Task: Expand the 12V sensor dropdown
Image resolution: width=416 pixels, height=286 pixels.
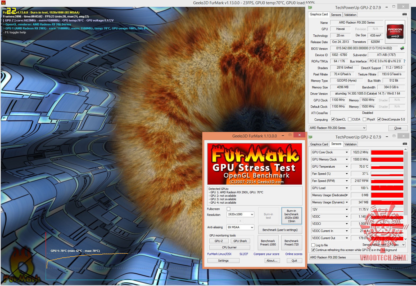Action: [347, 209]
